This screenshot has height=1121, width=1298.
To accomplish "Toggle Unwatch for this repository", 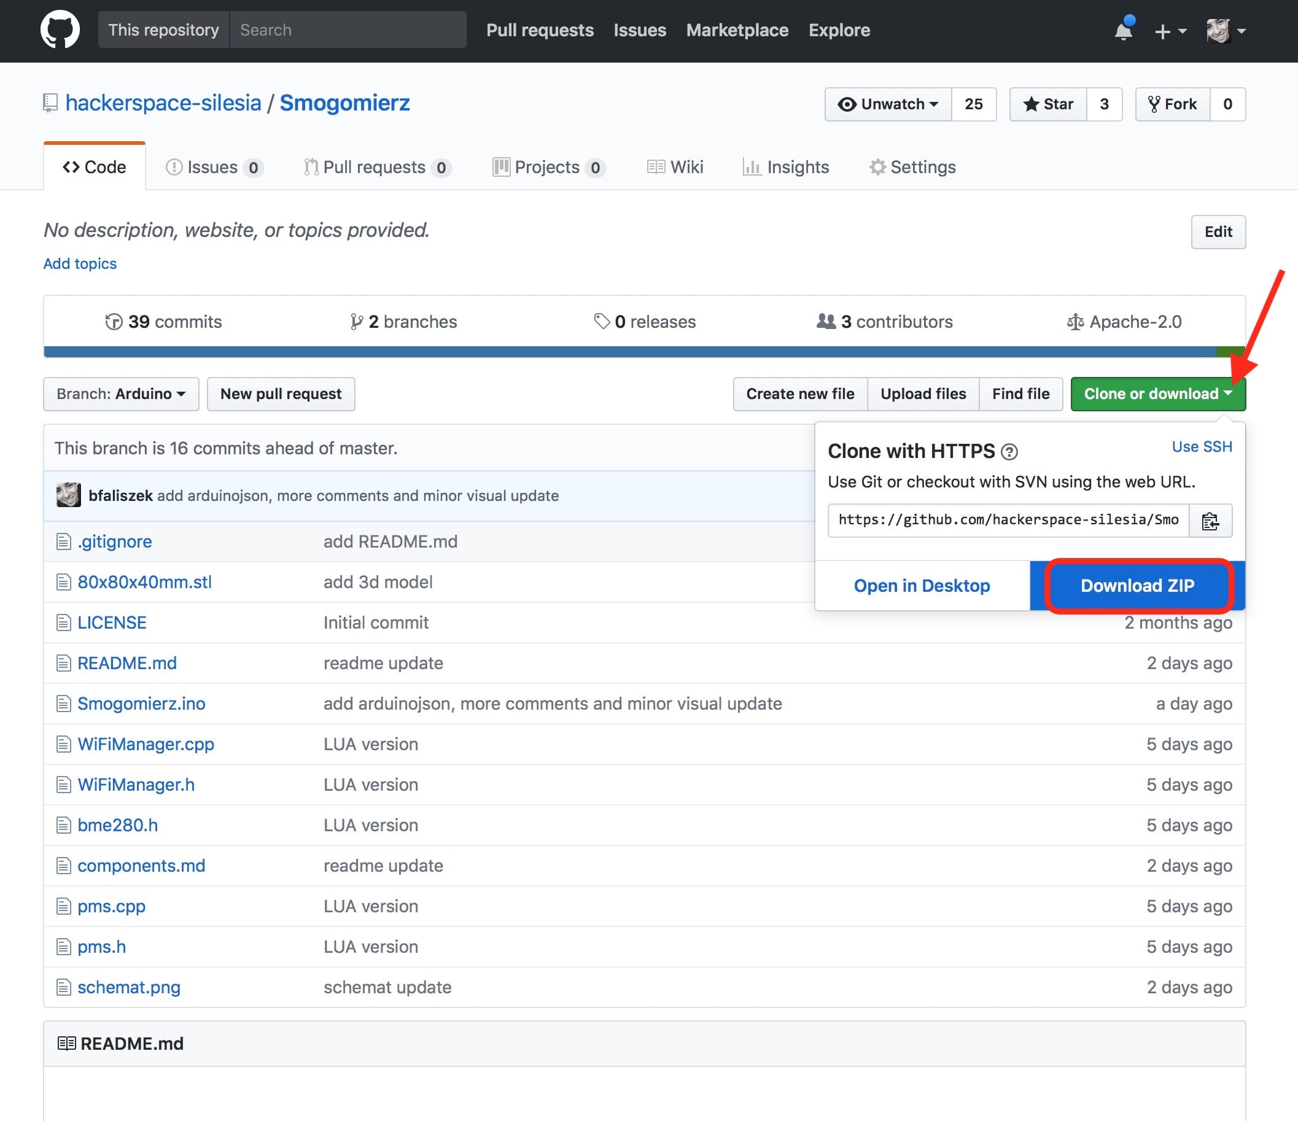I will 888,104.
